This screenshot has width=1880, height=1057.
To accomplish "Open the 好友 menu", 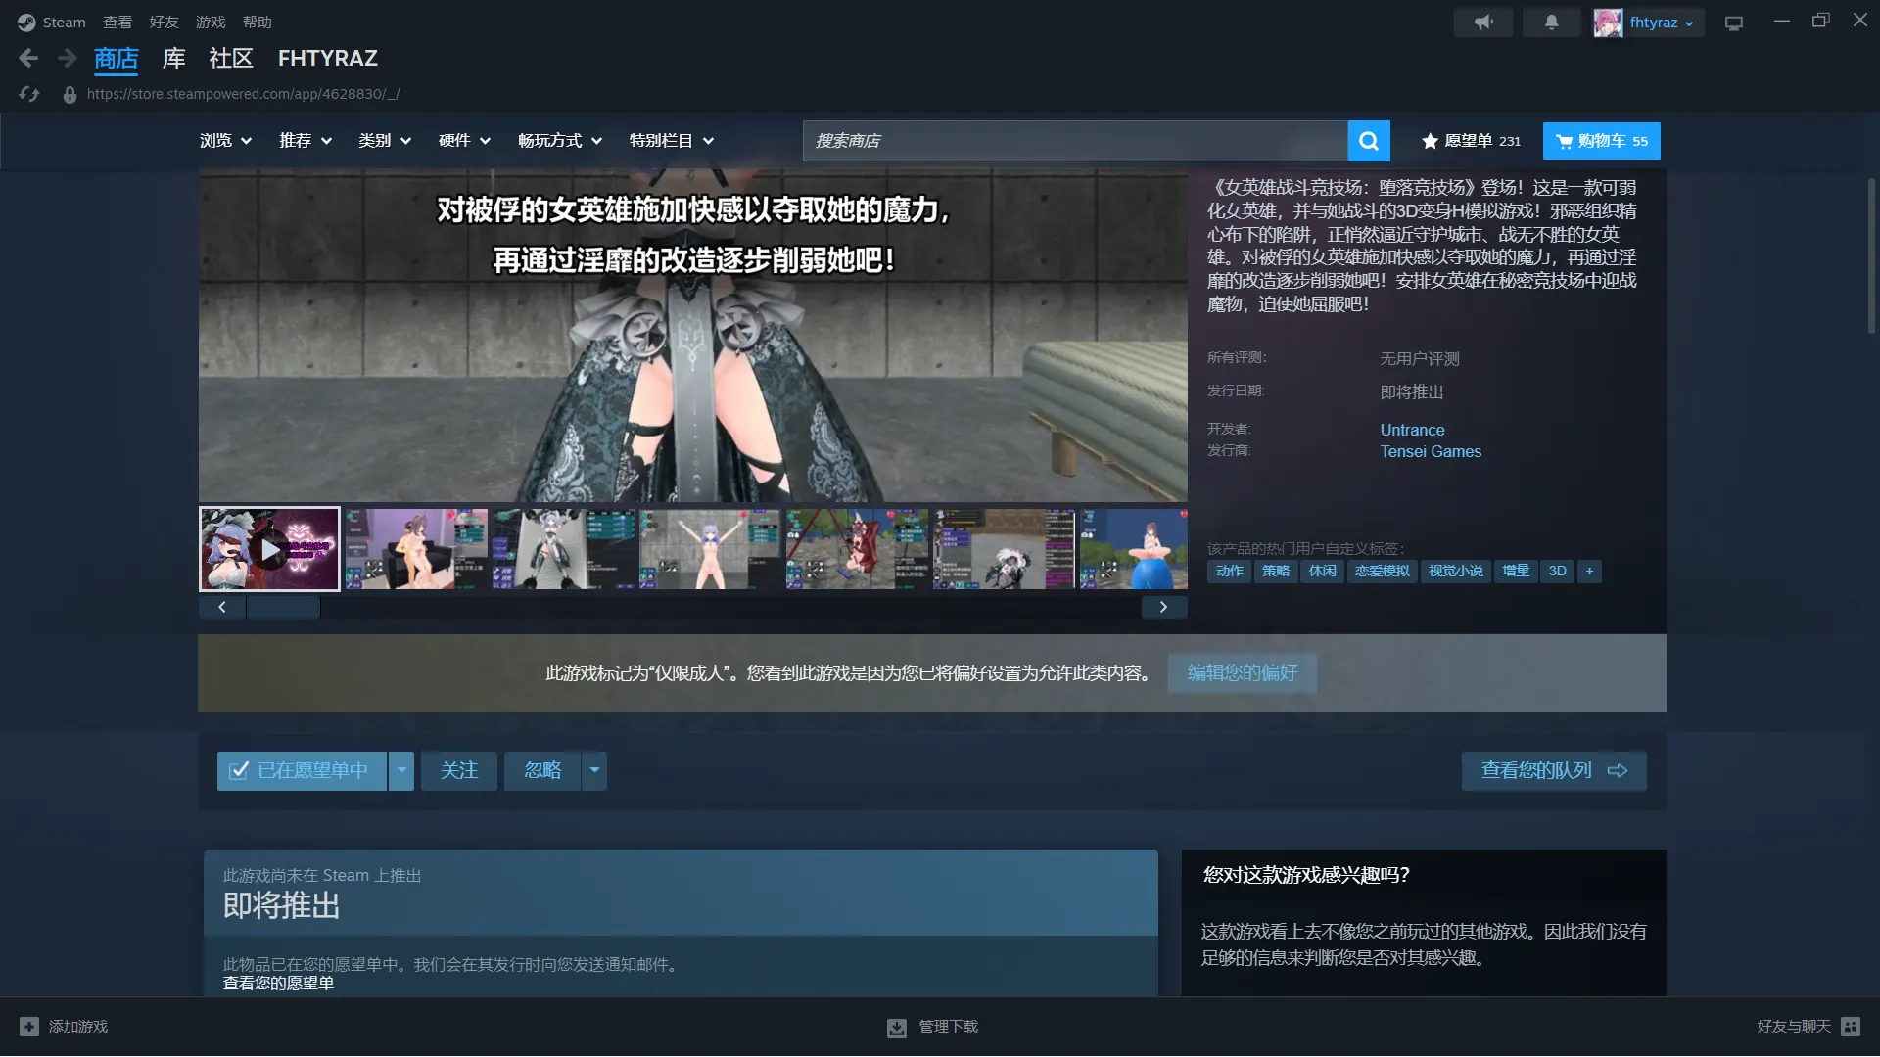I will pyautogui.click(x=164, y=23).
